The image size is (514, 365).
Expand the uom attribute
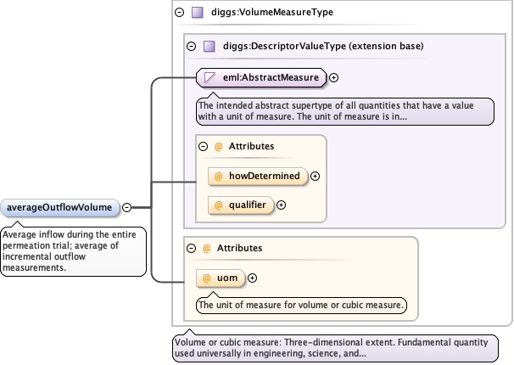click(x=252, y=278)
